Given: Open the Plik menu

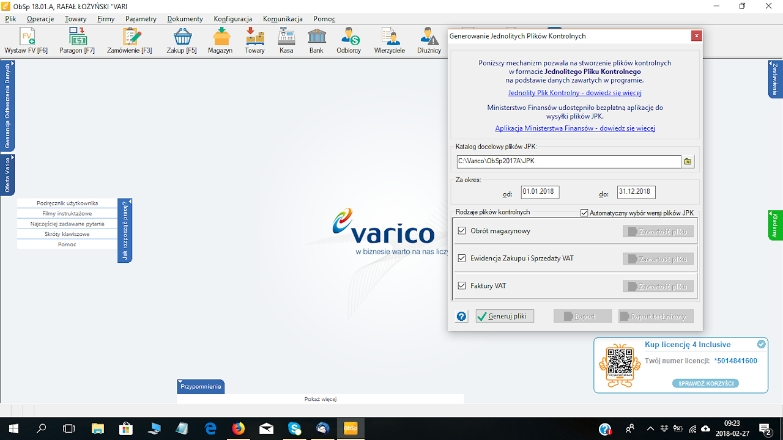Looking at the screenshot, I should click(x=10, y=19).
